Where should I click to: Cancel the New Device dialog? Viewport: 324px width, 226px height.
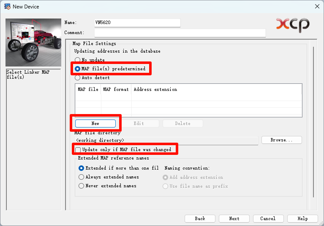tap(268, 218)
